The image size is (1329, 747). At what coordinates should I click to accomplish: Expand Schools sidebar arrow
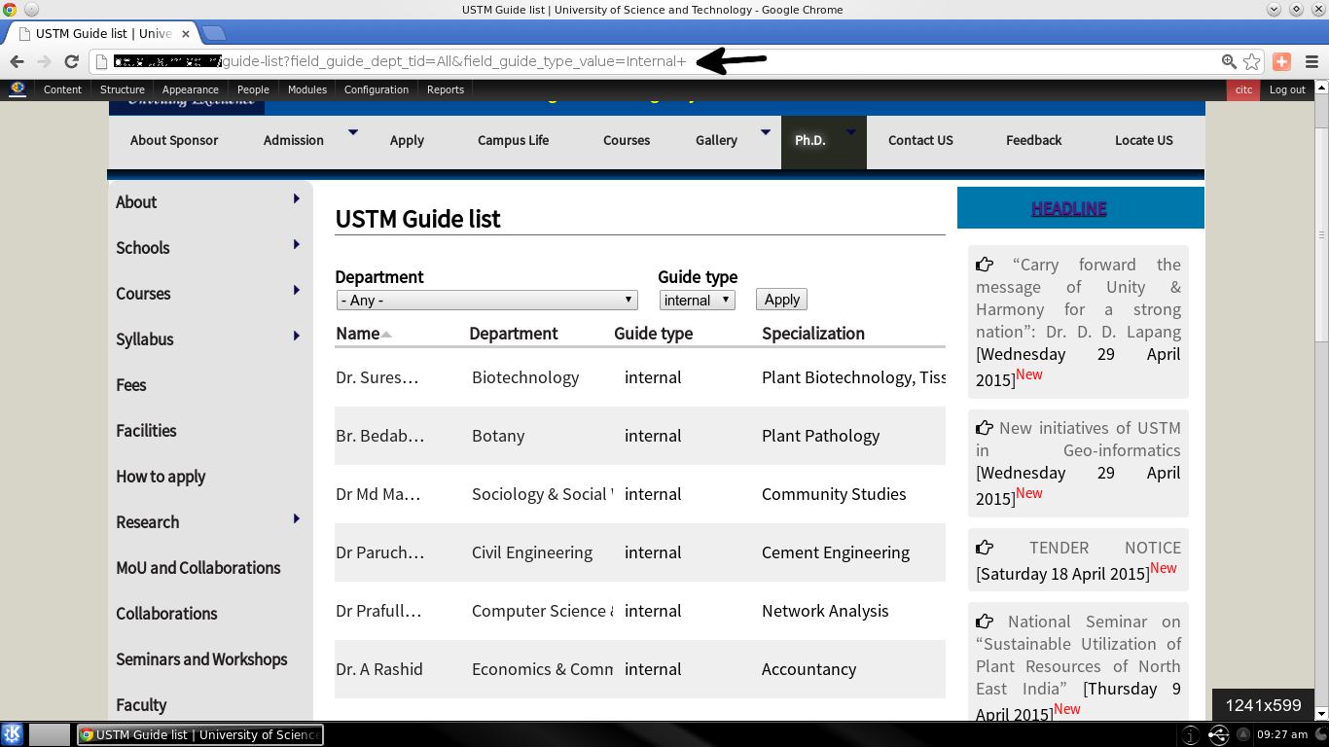pyautogui.click(x=296, y=244)
